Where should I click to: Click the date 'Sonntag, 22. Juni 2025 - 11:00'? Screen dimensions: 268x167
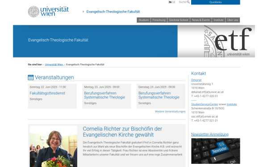pos(48,87)
